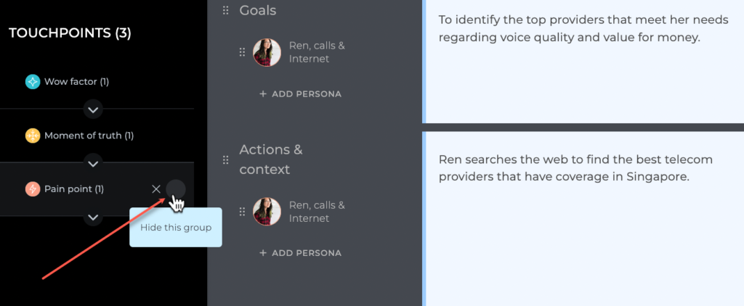The height and width of the screenshot is (306, 744).
Task: Toggle Hide this group circle for Pain point
Action: [x=176, y=189]
